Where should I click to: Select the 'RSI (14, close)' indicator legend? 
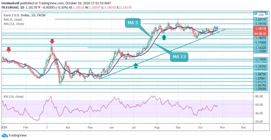(x=14, y=97)
